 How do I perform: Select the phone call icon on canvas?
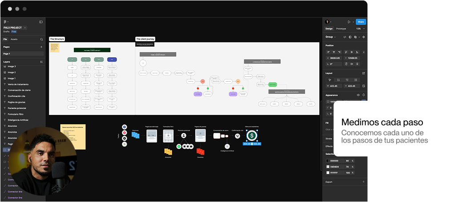tap(237, 136)
